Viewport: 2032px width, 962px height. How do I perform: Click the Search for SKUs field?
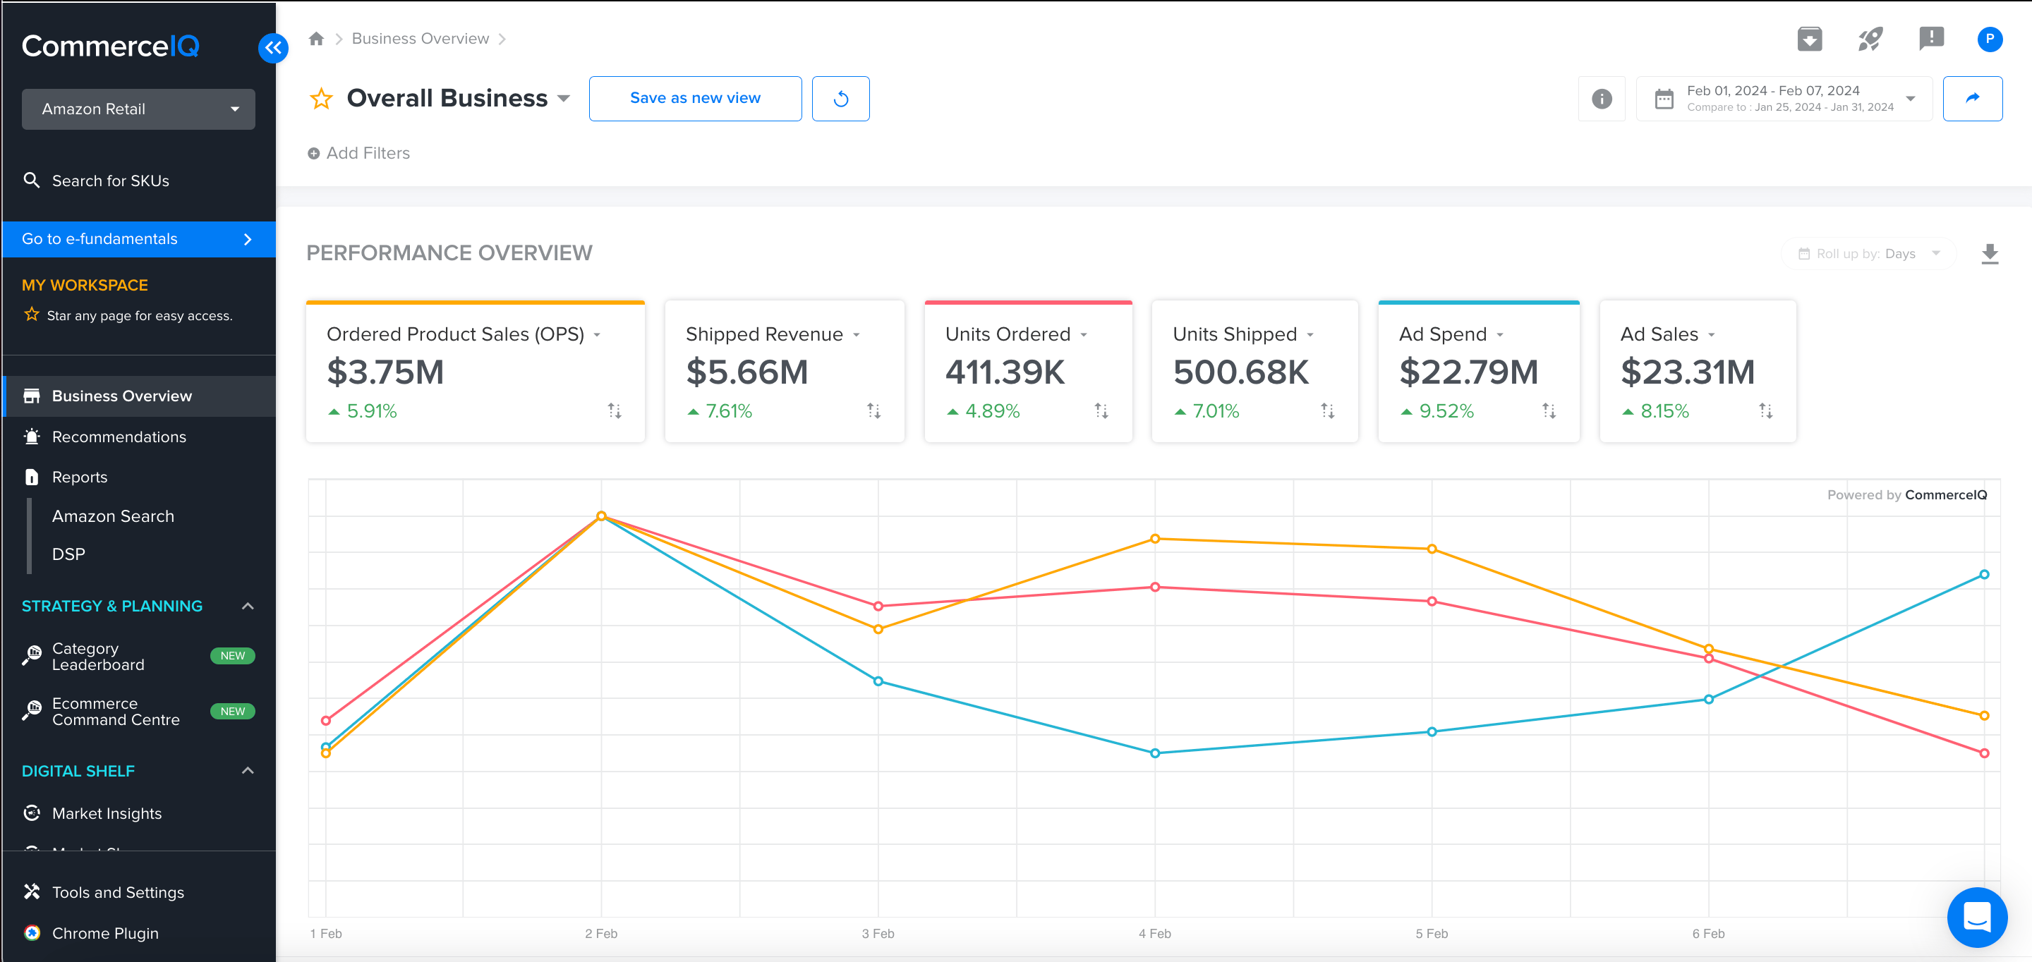[111, 181]
